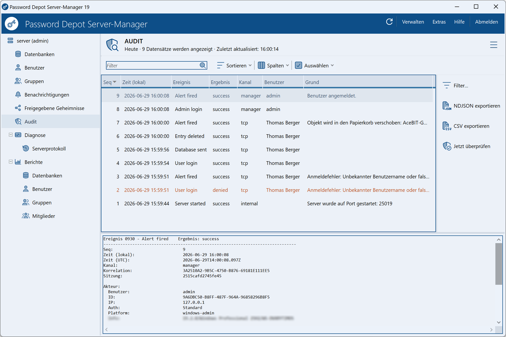Click the NDJSON export file icon
The height and width of the screenshot is (337, 506).
446,106
